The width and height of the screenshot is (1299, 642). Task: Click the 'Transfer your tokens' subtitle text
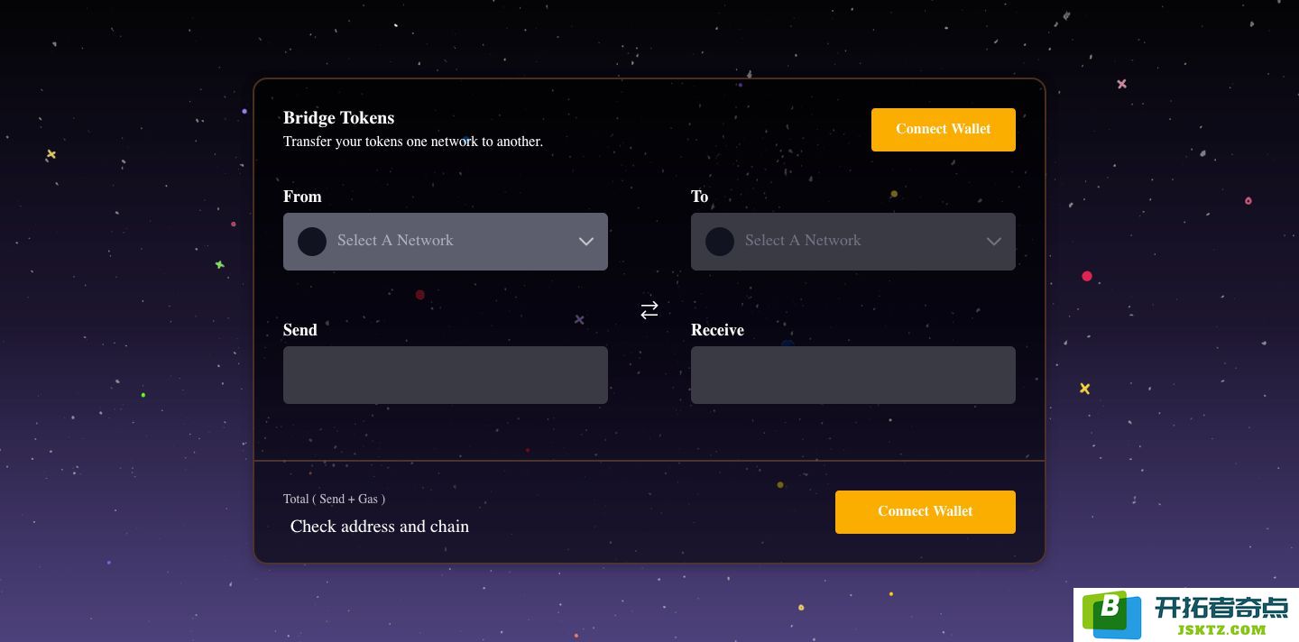[413, 142]
